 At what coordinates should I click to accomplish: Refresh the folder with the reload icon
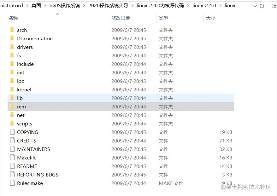(x=262, y=6)
